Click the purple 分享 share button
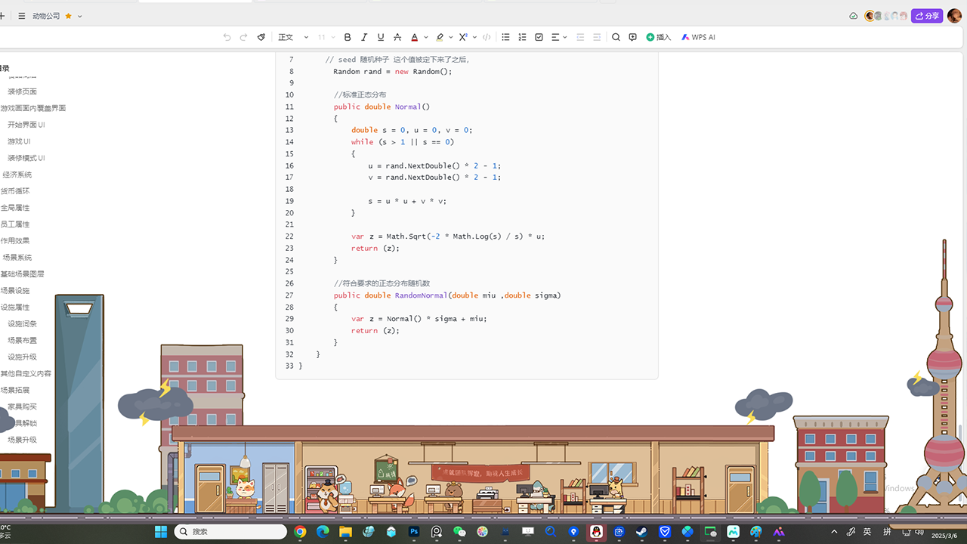 click(x=927, y=16)
